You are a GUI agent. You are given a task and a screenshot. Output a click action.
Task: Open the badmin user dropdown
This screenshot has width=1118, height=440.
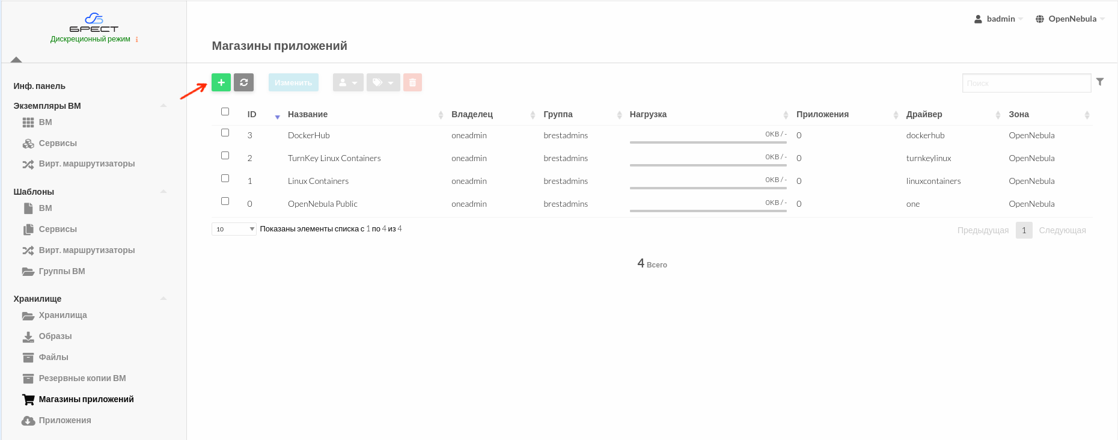[x=999, y=19]
